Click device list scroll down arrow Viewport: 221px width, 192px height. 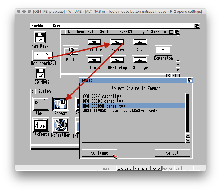(188, 140)
